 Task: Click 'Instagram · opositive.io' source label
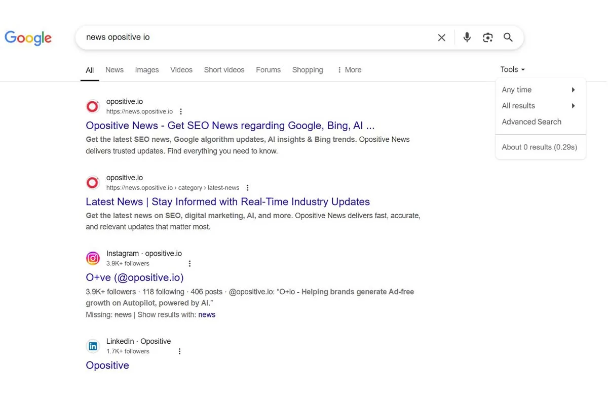point(144,254)
